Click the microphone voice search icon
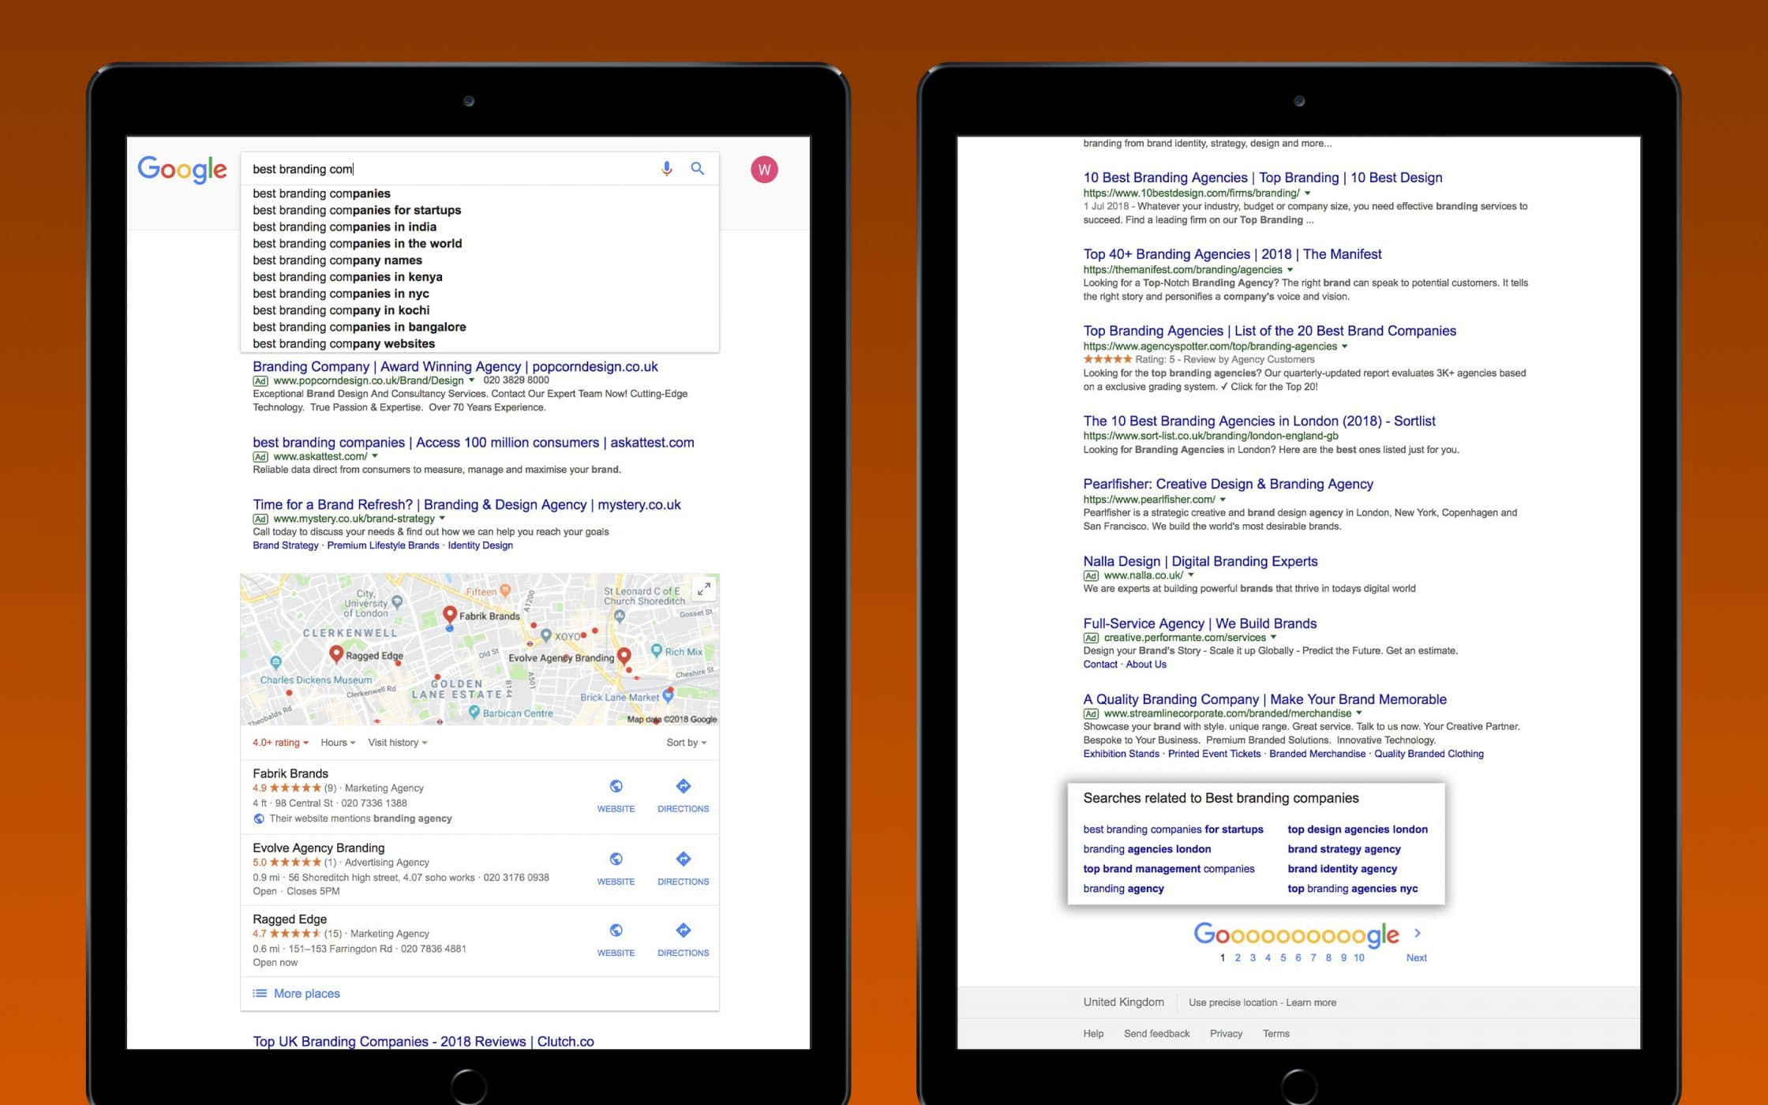Viewport: 1768px width, 1105px height. pyautogui.click(x=667, y=169)
